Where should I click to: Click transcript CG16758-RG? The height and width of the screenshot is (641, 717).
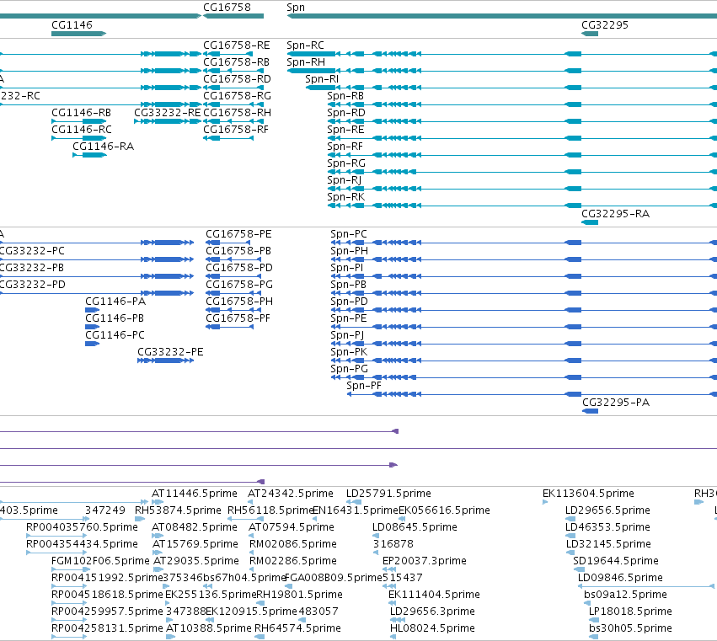237,96
